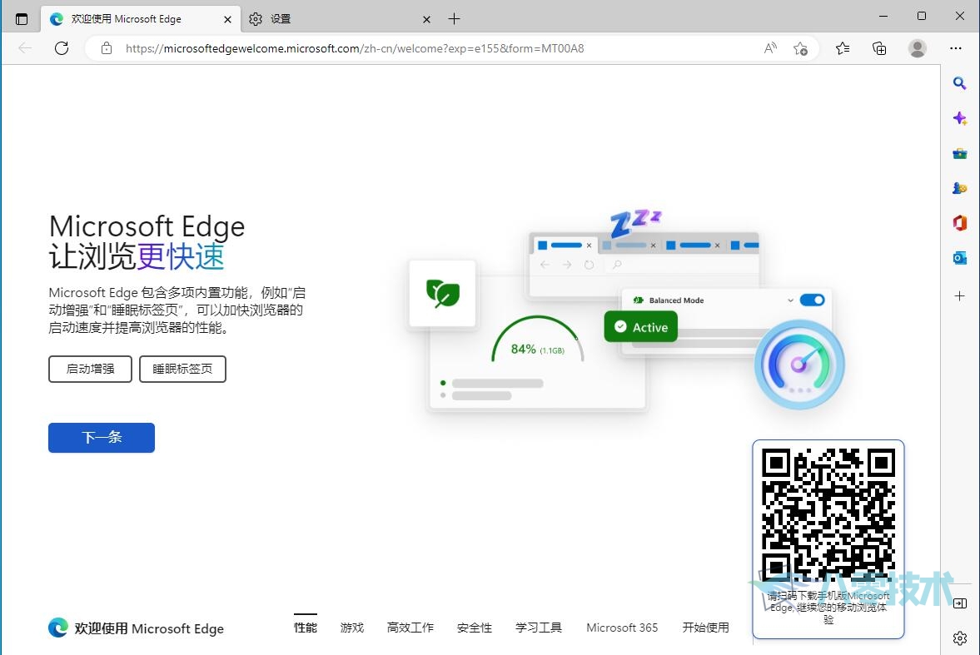Click the 启动增强 button
980x655 pixels.
(90, 369)
